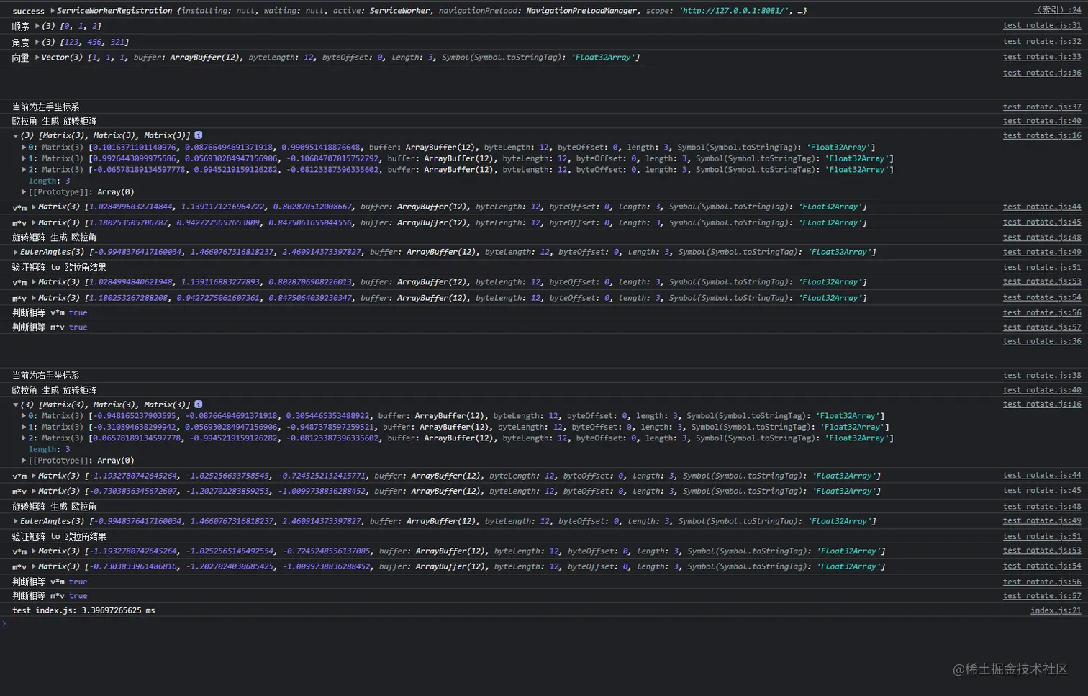Click the 'test index.js: 3.39697265625 ms' log

tap(83, 610)
